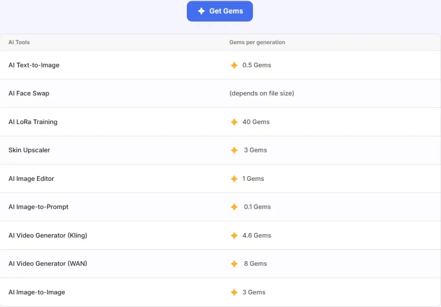Screen dimensions: 441x307
Task: Select the AI Text-to-Image row label
Action: point(34,65)
